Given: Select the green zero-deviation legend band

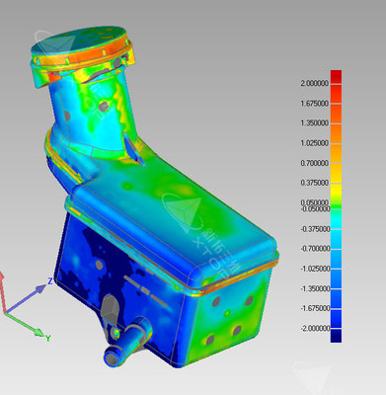Looking at the screenshot, I should click(336, 206).
